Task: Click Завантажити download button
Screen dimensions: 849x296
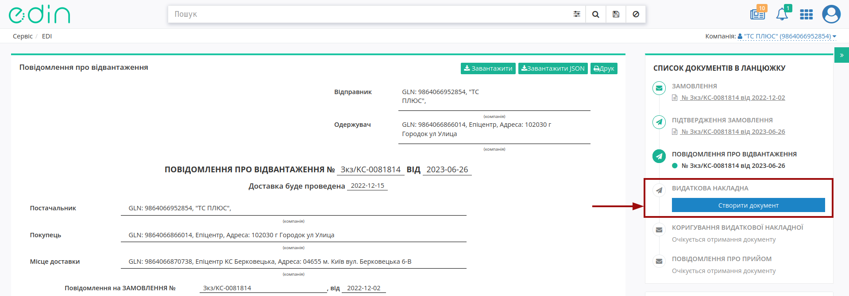Action: [x=488, y=68]
